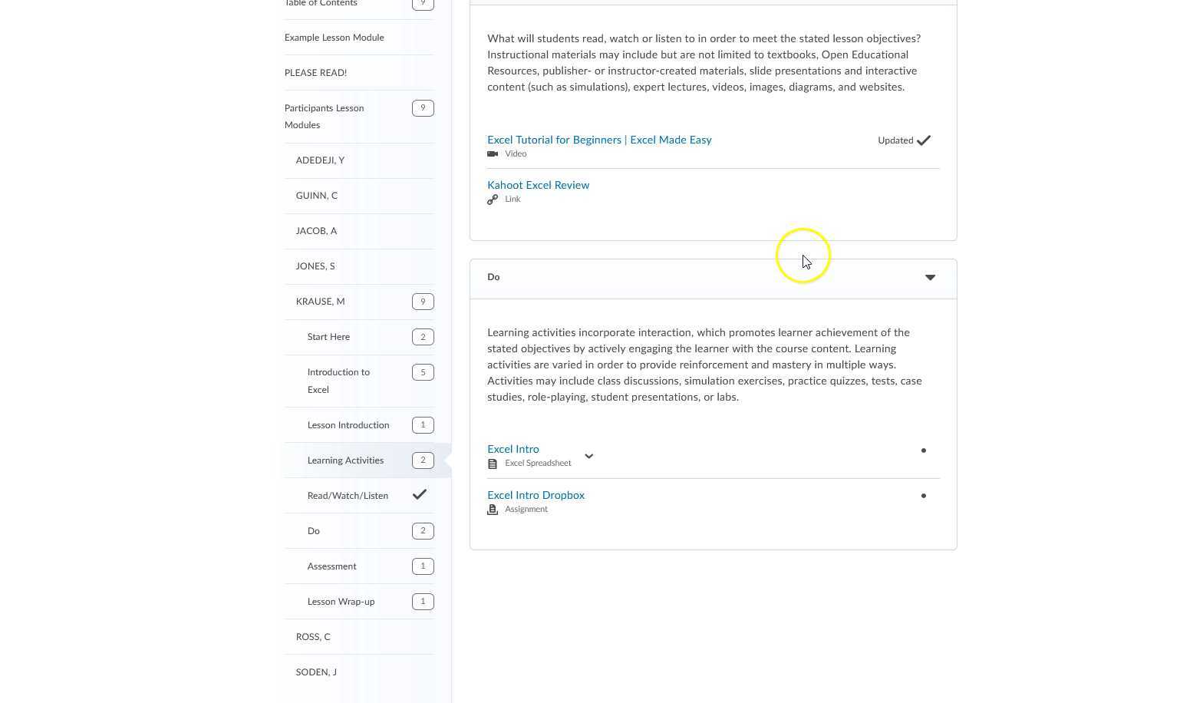
Task: Open the Excel Tutorial for Beginners video link
Action: tap(599, 140)
